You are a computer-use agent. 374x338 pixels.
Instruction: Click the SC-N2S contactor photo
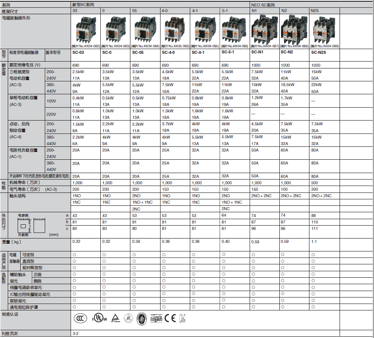coord(324,30)
